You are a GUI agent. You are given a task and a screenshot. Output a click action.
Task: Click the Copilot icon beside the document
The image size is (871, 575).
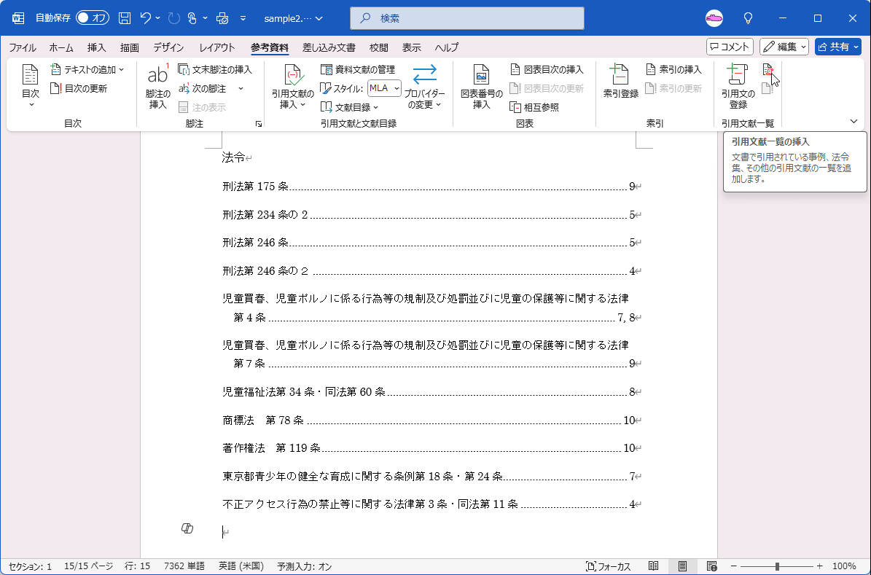click(x=187, y=528)
